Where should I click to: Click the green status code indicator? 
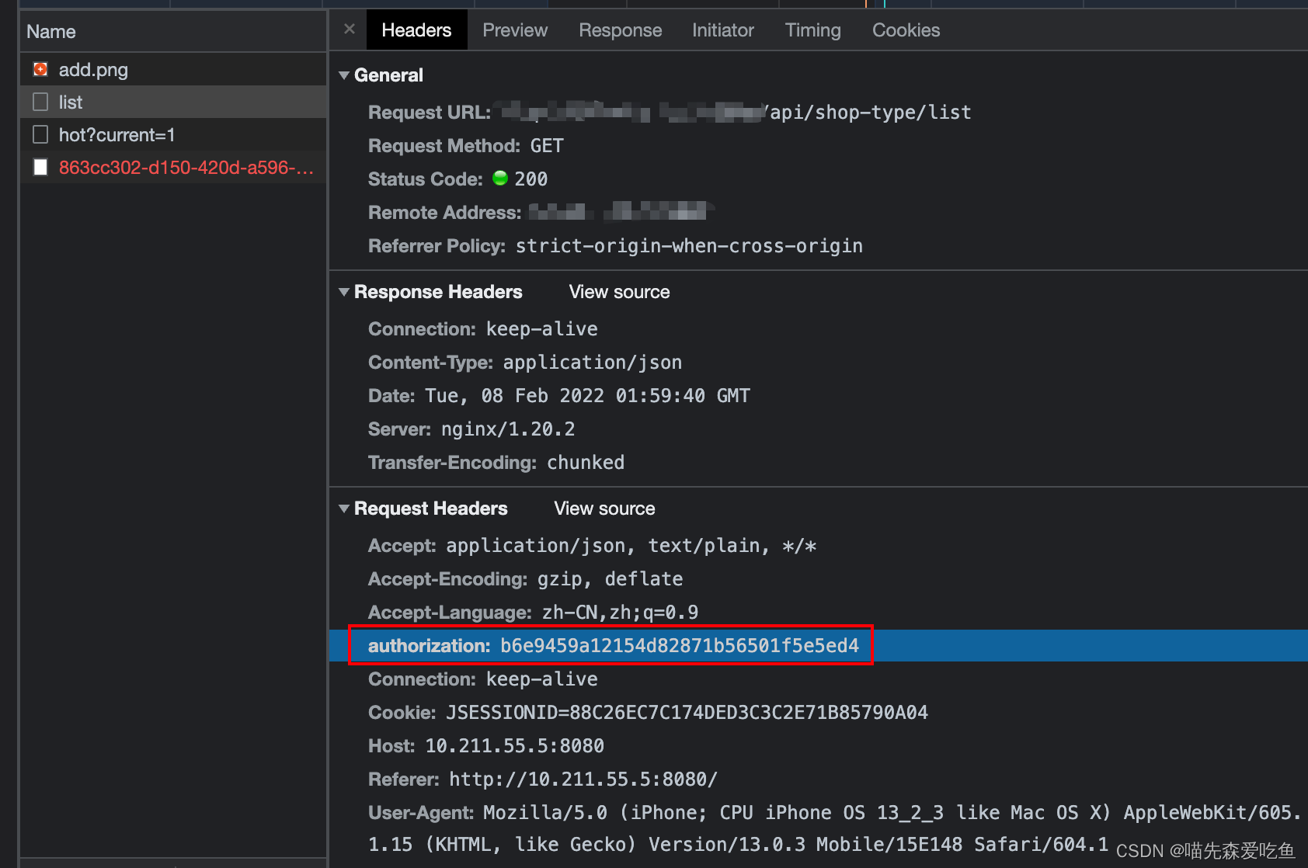pos(500,179)
